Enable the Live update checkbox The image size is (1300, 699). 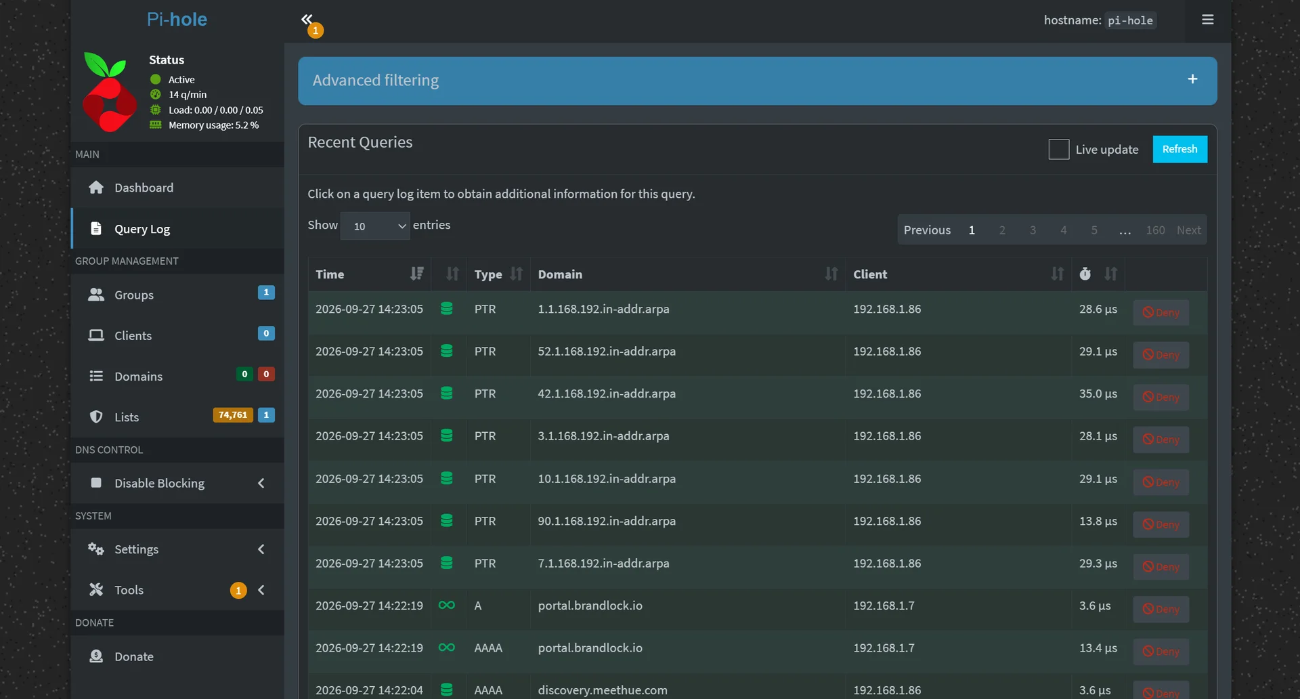coord(1059,149)
